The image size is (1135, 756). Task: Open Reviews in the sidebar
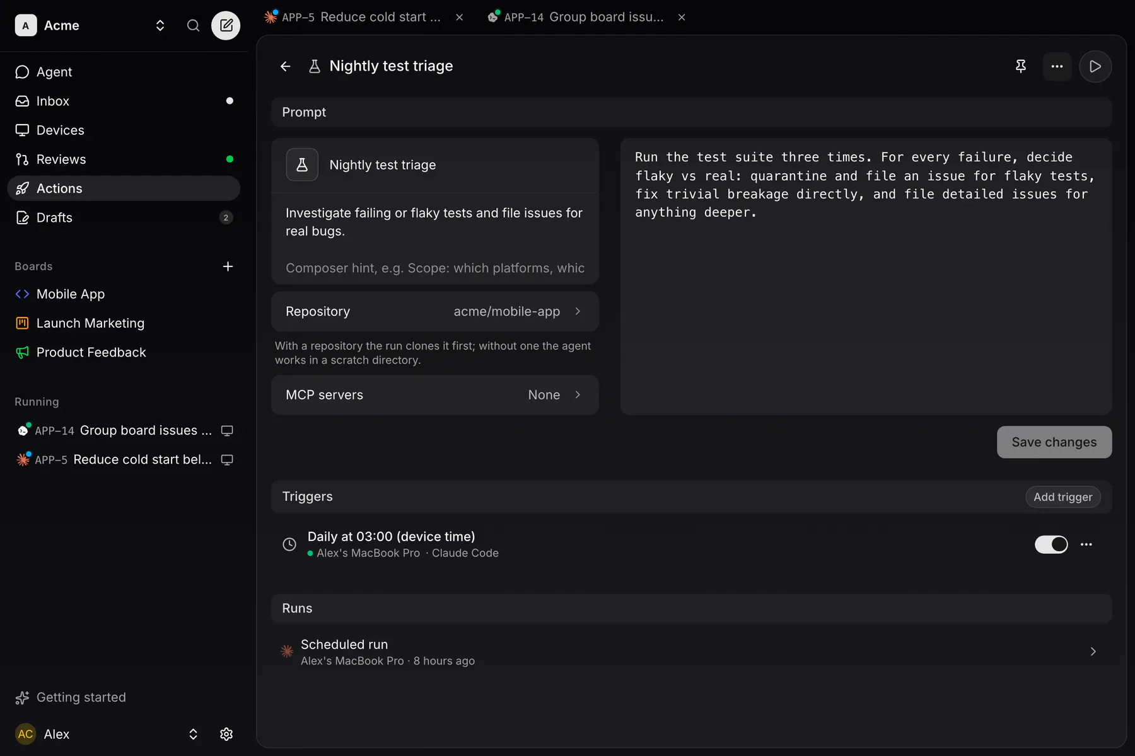pos(124,159)
